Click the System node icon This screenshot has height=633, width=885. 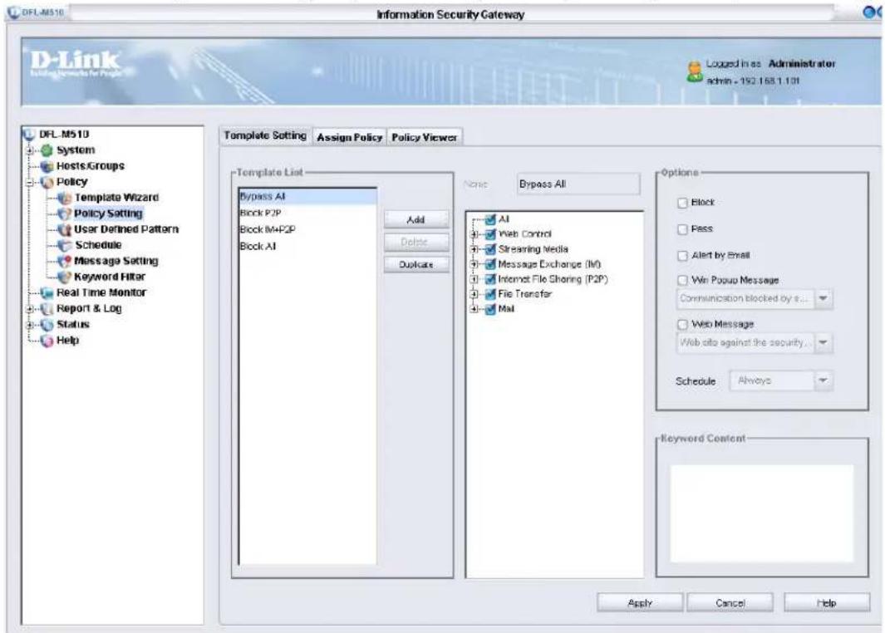pos(47,150)
